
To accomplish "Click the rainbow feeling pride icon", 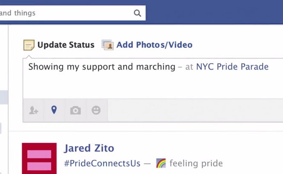I will pyautogui.click(x=161, y=163).
